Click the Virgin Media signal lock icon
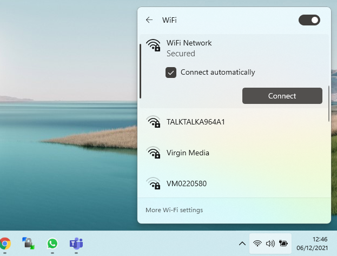The image size is (337, 256). [153, 153]
